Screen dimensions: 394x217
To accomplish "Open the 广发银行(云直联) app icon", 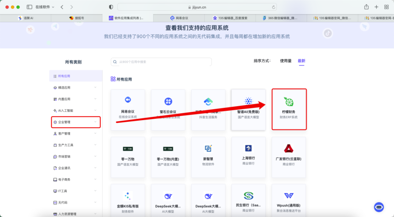I will [x=289, y=149].
